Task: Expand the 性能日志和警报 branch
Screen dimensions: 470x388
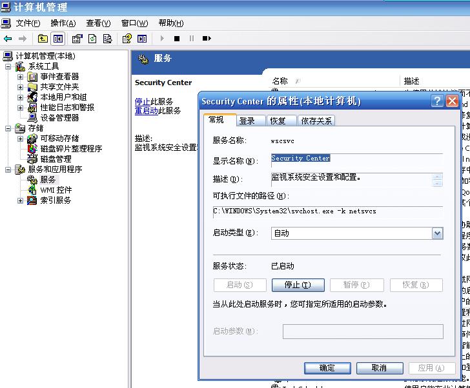Action: pyautogui.click(x=20, y=108)
